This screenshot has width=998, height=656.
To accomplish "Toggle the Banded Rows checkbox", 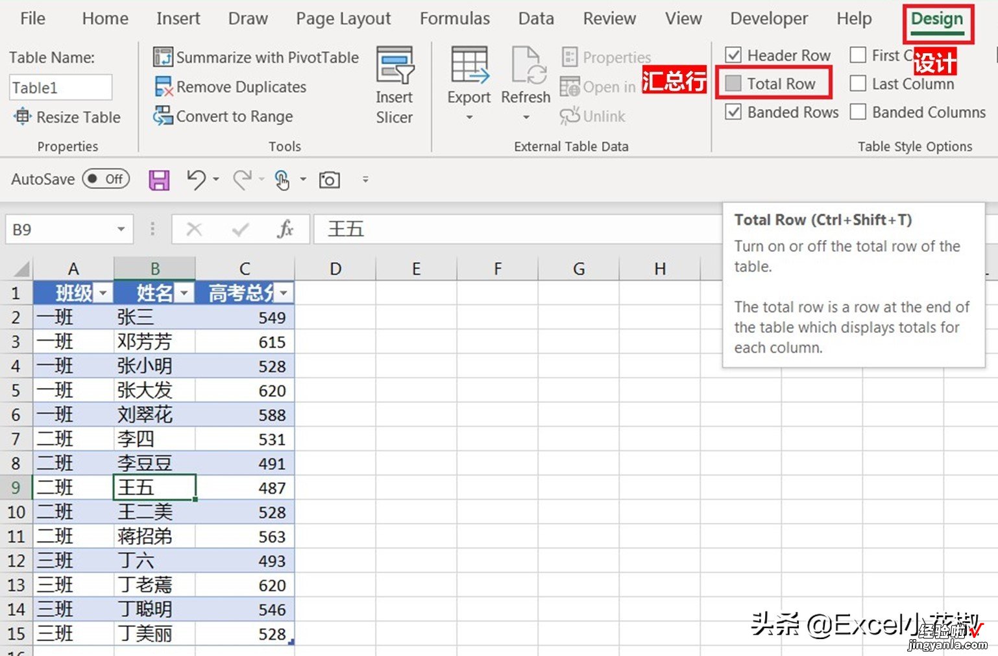I will pyautogui.click(x=733, y=112).
